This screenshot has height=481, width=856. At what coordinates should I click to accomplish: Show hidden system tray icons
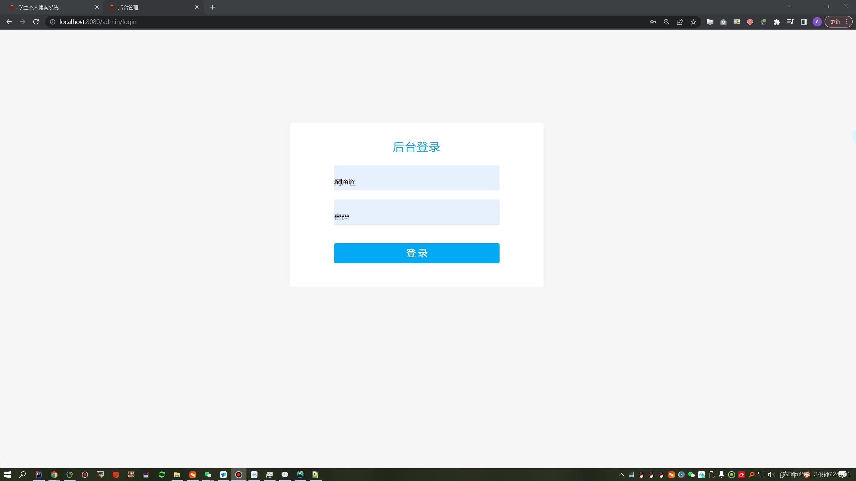[621, 475]
